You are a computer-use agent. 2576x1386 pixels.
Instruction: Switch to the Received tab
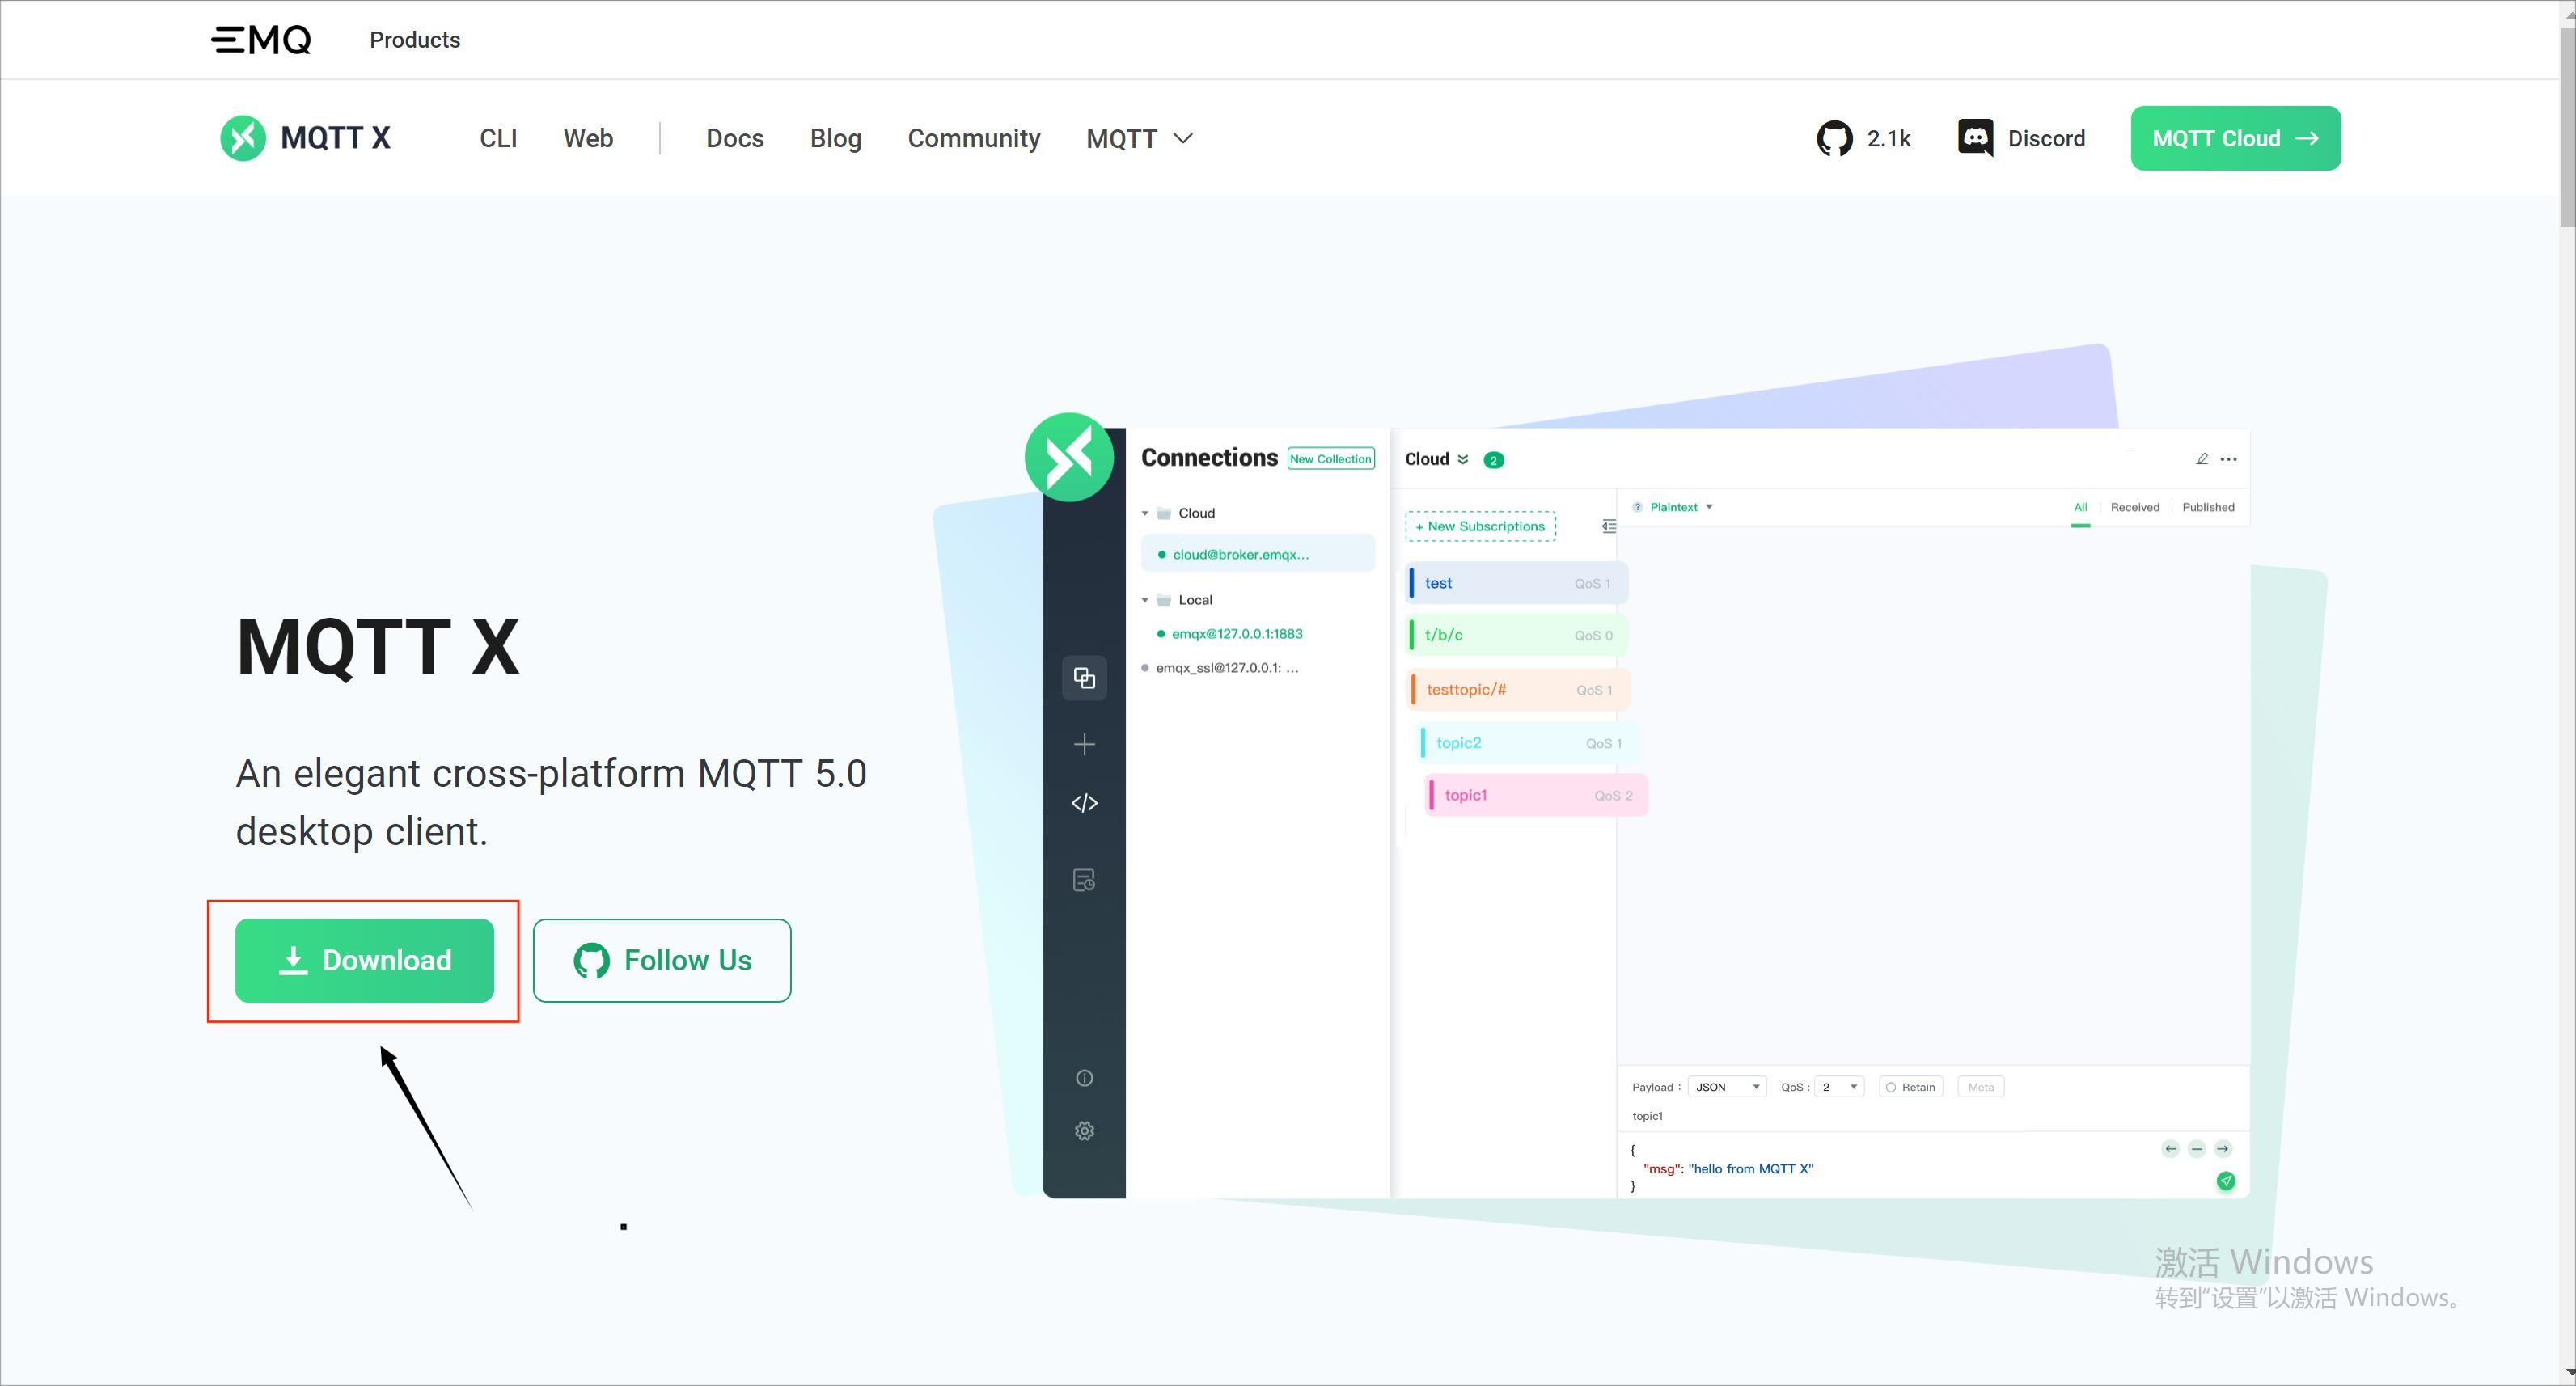point(2135,507)
